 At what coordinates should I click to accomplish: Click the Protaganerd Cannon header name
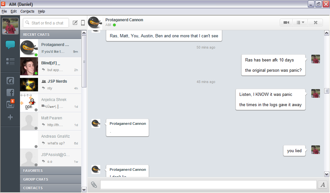click(x=124, y=20)
